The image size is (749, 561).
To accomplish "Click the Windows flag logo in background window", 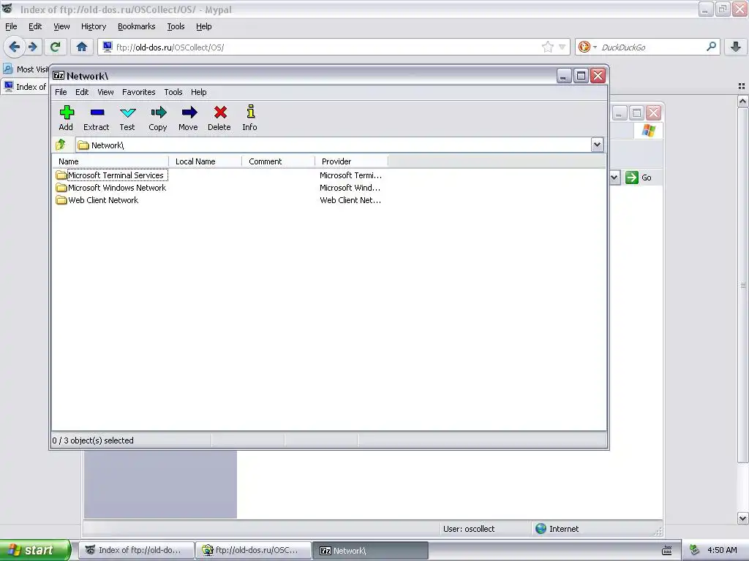I will tap(649, 130).
